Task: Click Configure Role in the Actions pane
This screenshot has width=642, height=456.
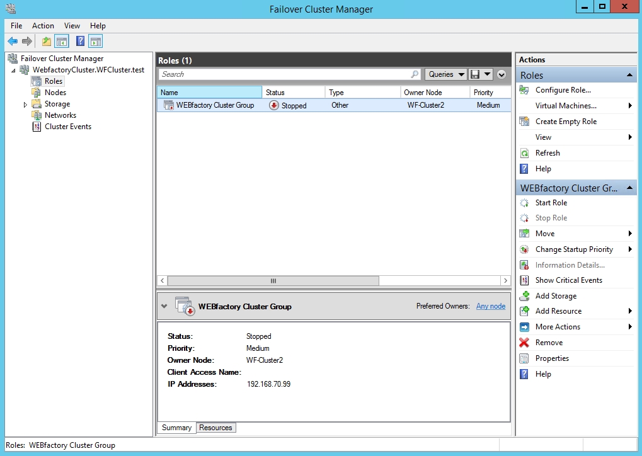Action: pos(563,90)
